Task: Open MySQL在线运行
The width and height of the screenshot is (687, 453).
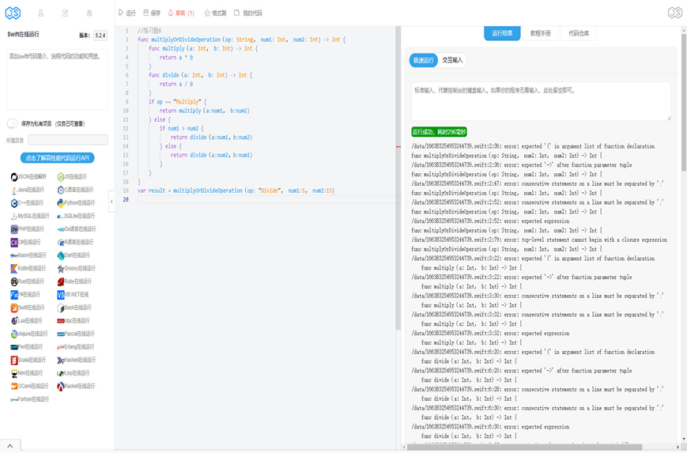Action: coord(30,217)
